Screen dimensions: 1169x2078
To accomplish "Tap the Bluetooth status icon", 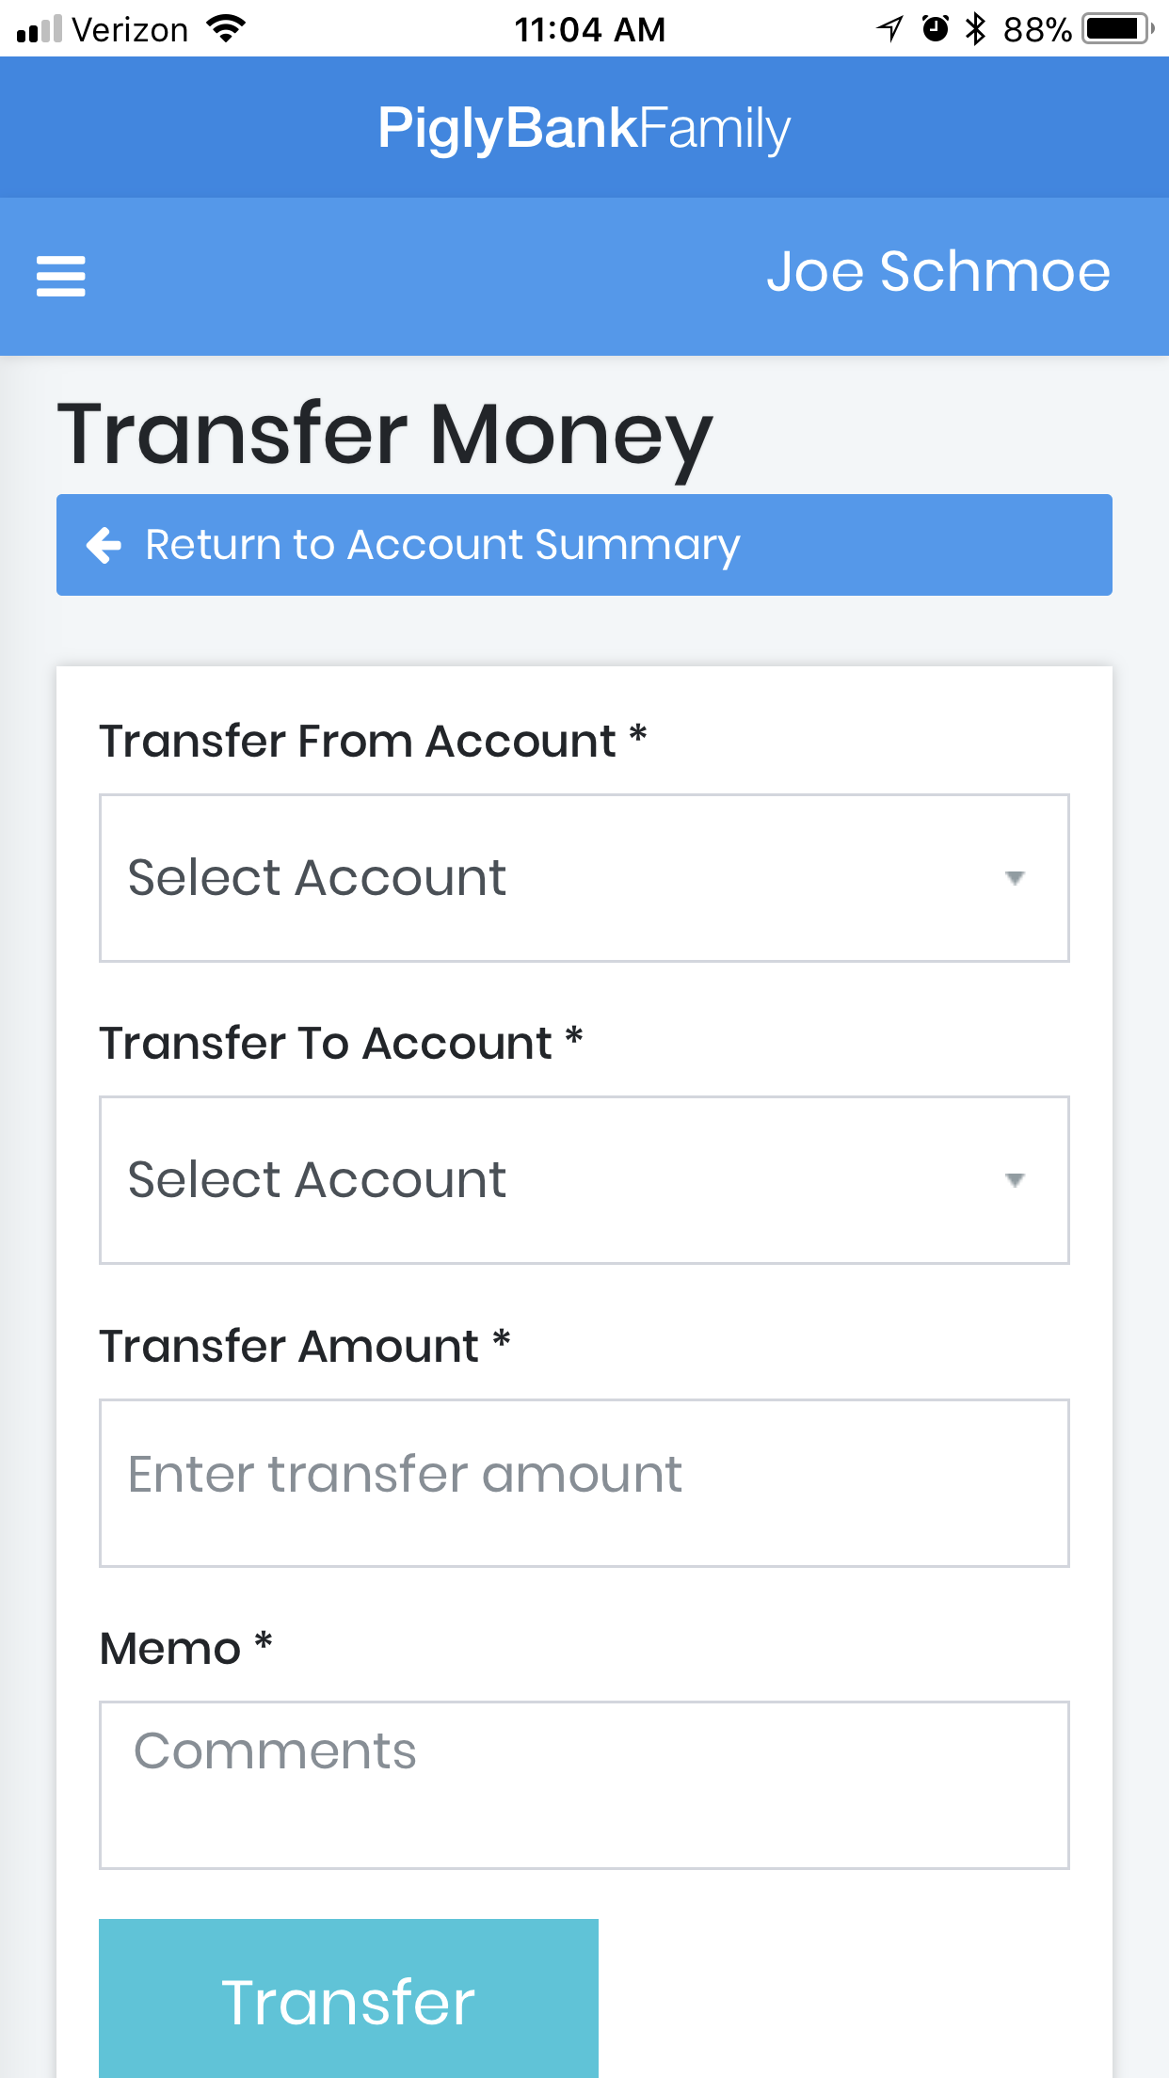I will tap(976, 29).
